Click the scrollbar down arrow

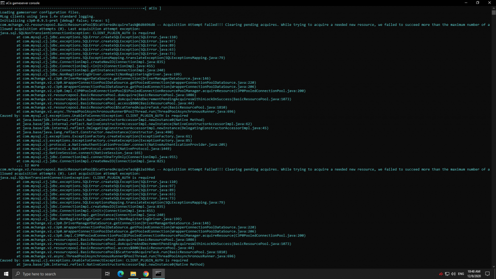494,266
